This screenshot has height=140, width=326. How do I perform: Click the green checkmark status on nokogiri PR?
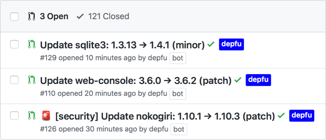coord(281,116)
